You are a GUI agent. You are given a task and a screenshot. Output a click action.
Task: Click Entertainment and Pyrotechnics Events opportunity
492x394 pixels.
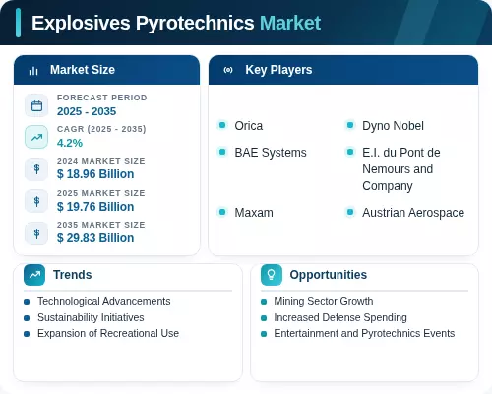(x=364, y=333)
